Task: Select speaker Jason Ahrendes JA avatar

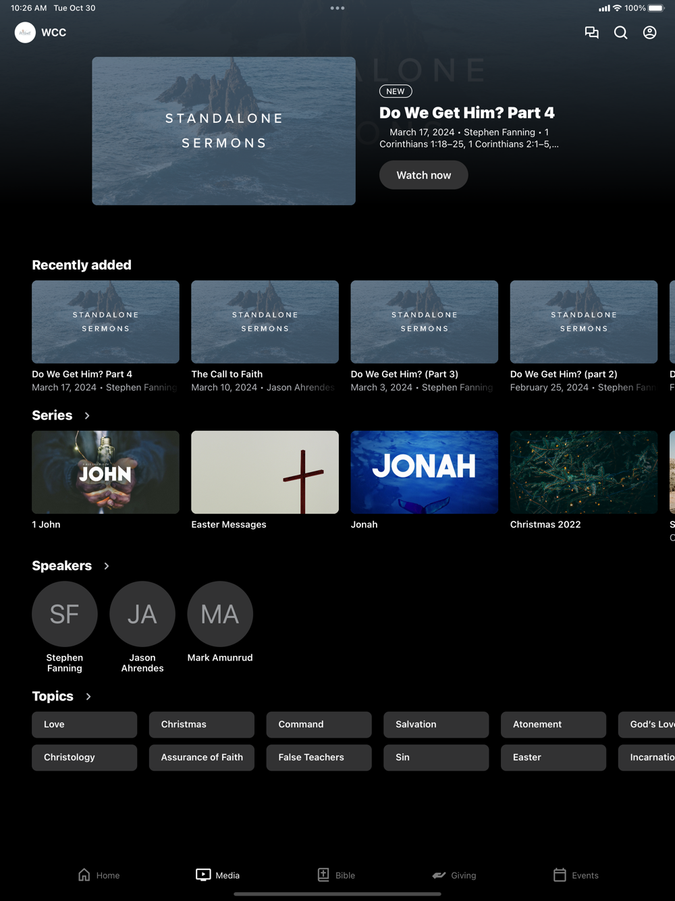Action: (x=142, y=614)
